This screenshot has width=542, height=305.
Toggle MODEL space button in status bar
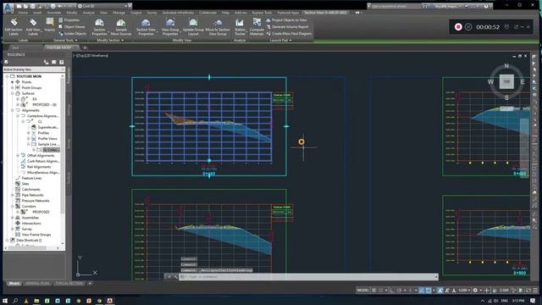point(362,290)
